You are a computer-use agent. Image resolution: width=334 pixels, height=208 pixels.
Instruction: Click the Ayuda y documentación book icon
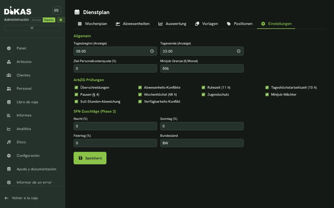(x=9, y=169)
